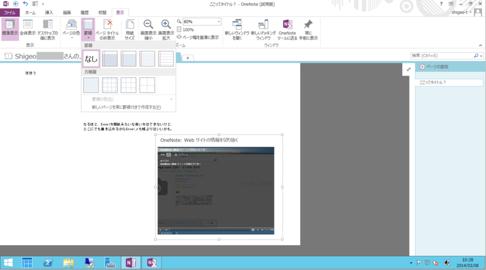Click the help question mark icon

point(441,4)
